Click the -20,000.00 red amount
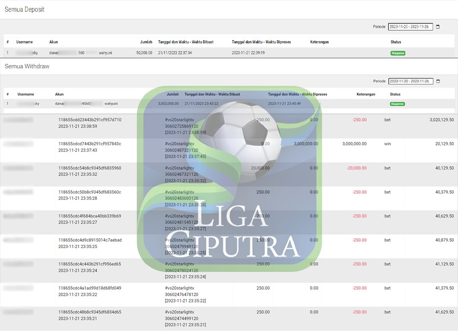The width and height of the screenshot is (458, 331). point(356,168)
